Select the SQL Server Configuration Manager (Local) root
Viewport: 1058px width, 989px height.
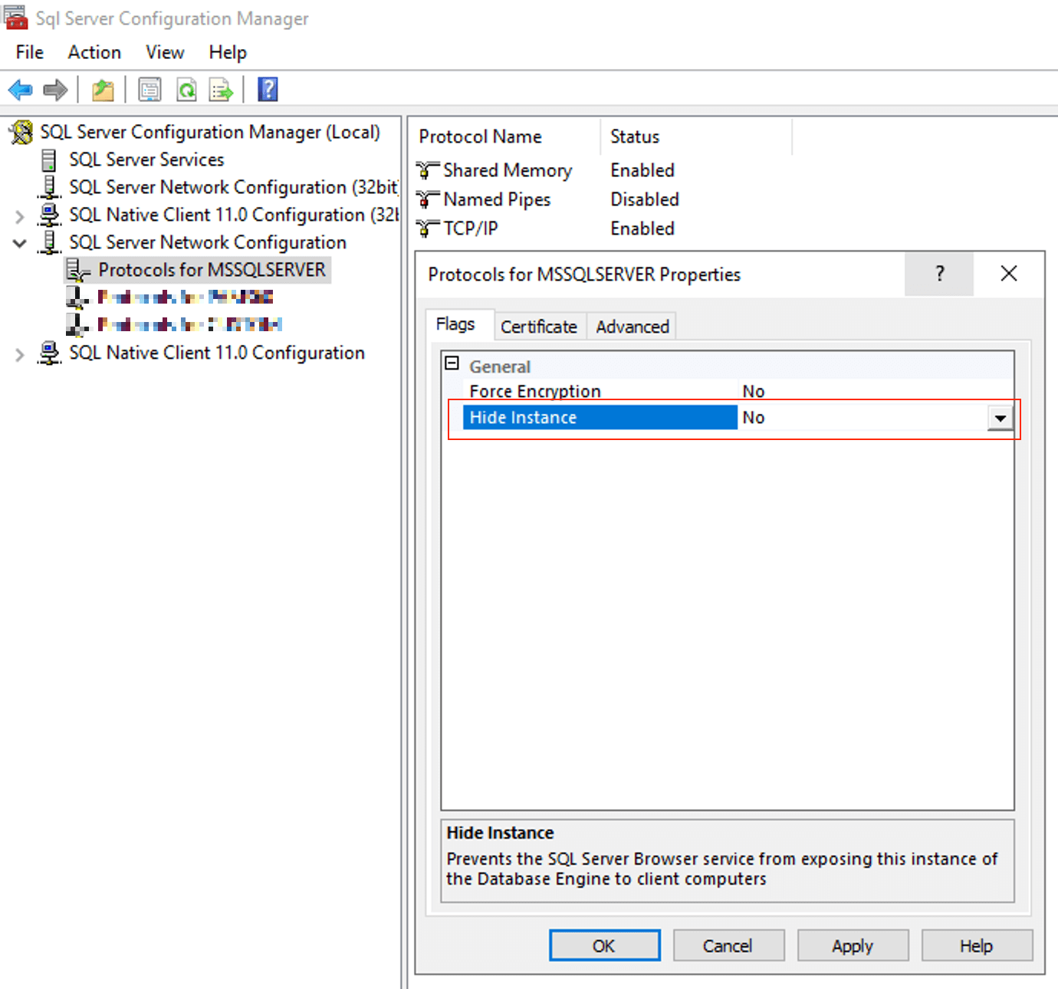tap(210, 132)
